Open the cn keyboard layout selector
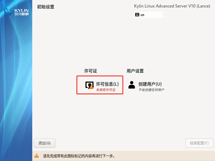The height and width of the screenshot is (161, 215). (x=149, y=15)
